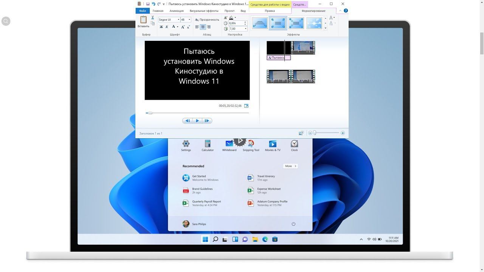
Task: Center-align the title text
Action: [x=203, y=27]
